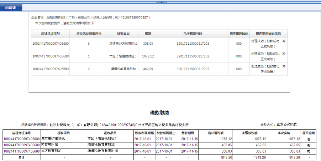This screenshot has width=321, height=161.
Task: Click the 税款所属期止 column header
Action: click(166, 133)
